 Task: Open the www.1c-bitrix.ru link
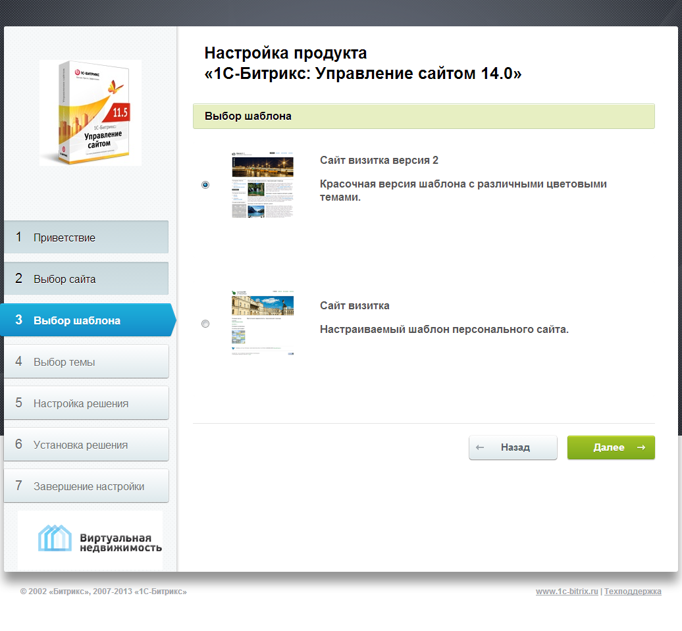[567, 592]
